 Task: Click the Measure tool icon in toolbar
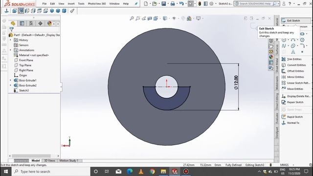72,11
